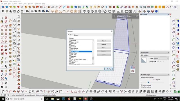Toggle the Taper Maker toolbar checkbox
This screenshot has width=180, height=101.
(x=70, y=61)
